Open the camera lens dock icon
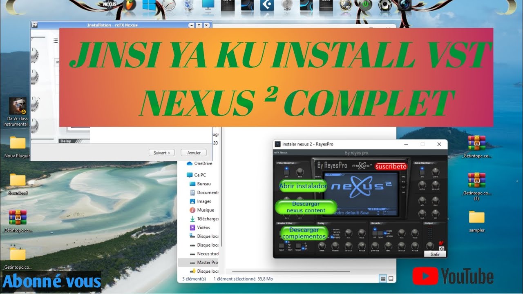 (405, 5)
